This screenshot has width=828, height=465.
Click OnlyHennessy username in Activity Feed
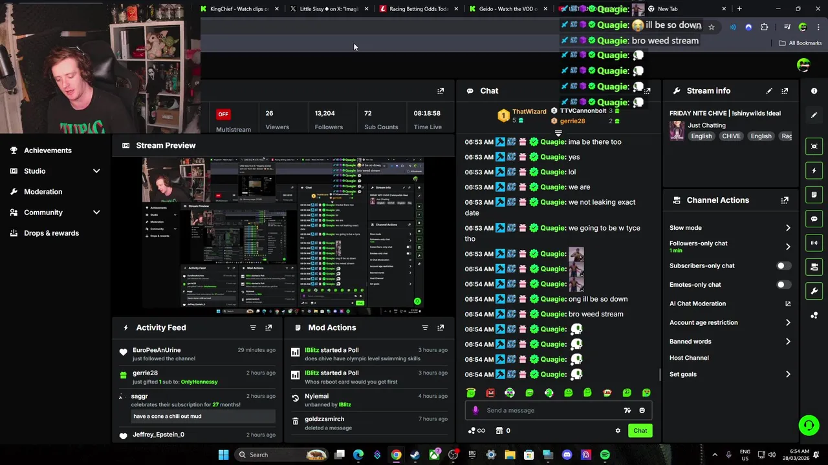[199, 382]
